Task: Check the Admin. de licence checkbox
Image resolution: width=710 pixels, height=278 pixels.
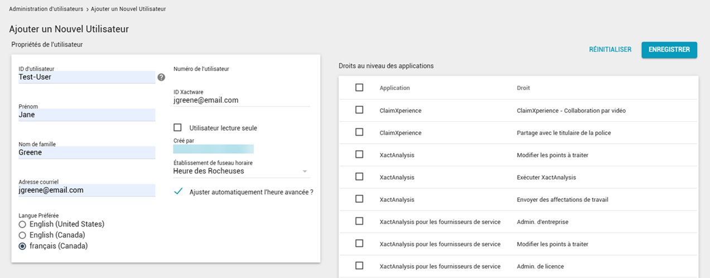Action: (359, 266)
